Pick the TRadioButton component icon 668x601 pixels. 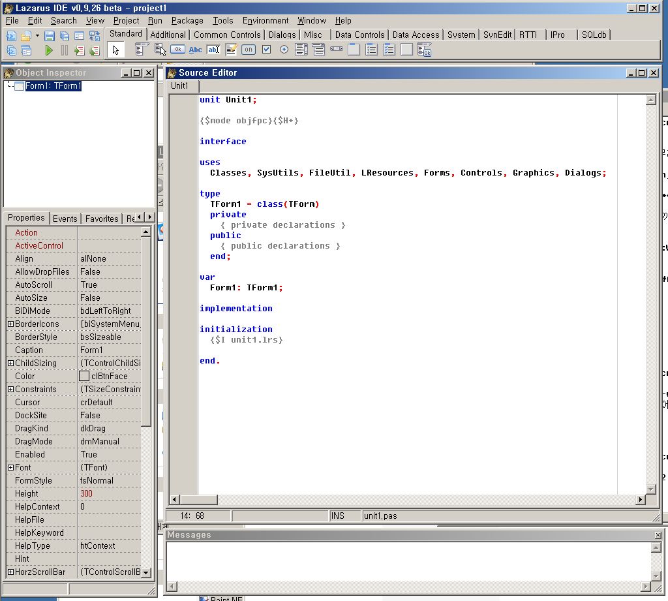[x=284, y=50]
